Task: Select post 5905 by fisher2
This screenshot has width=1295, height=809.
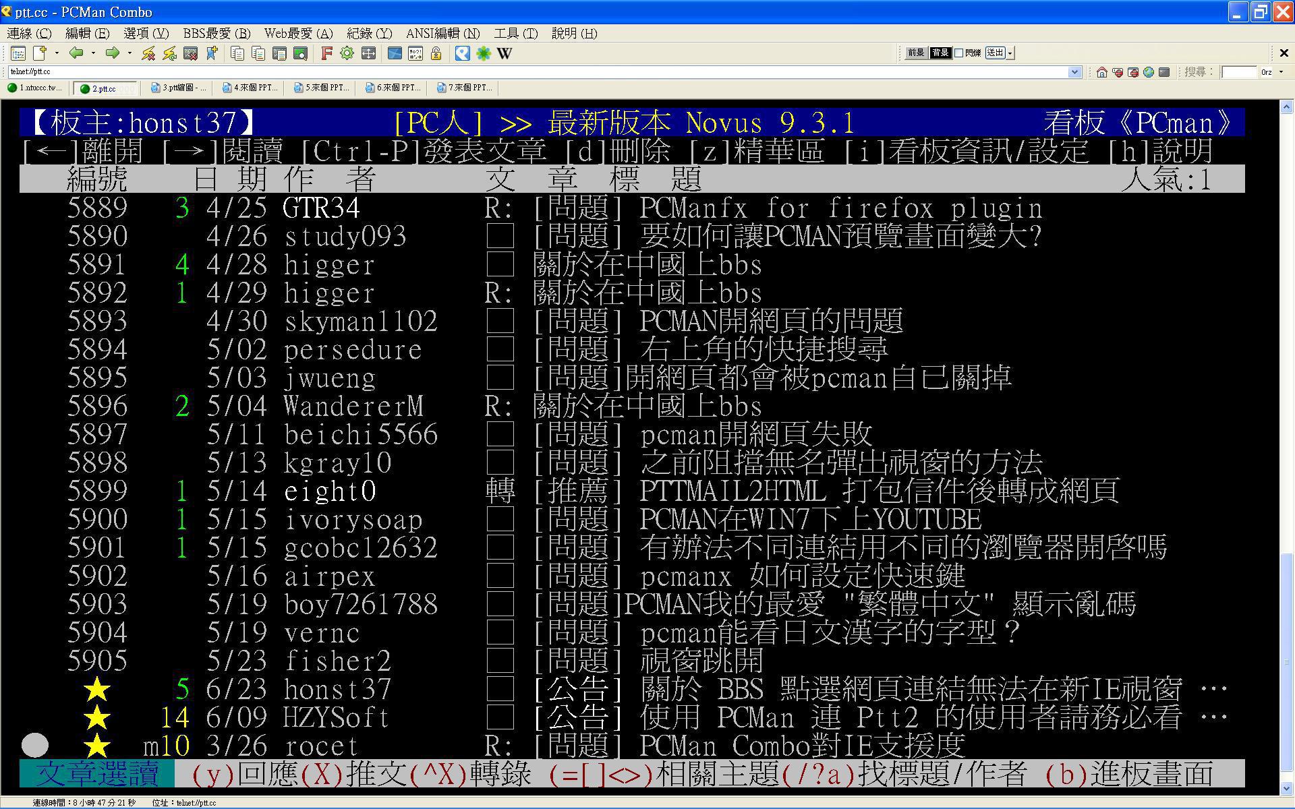Action: (632, 661)
